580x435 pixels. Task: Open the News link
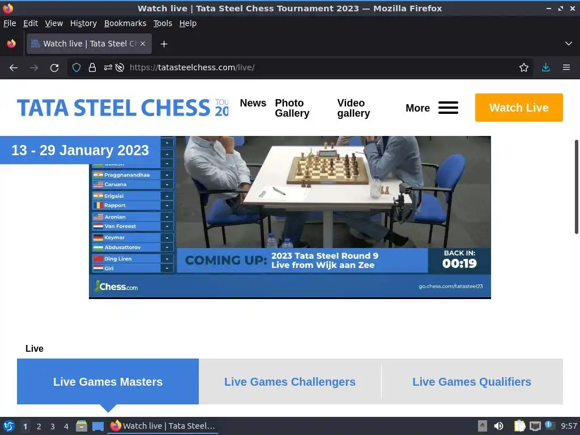point(253,103)
